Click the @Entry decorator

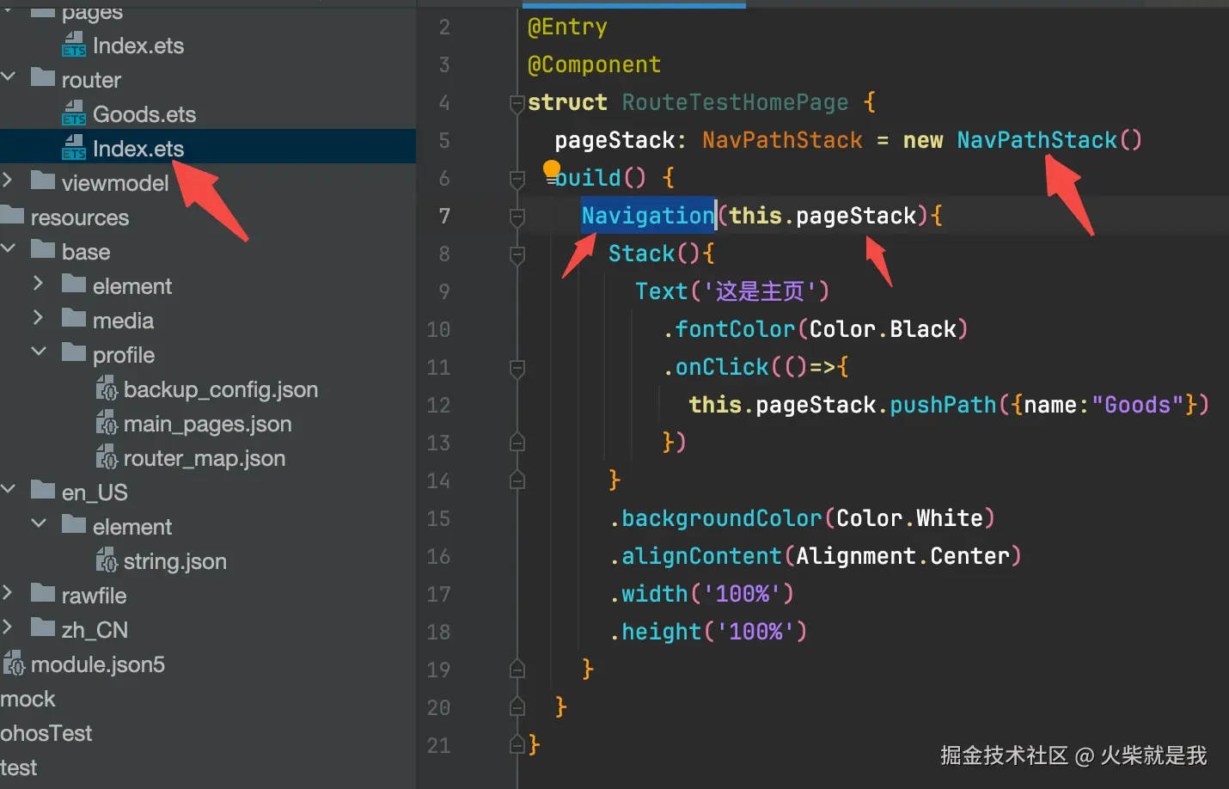tap(567, 27)
